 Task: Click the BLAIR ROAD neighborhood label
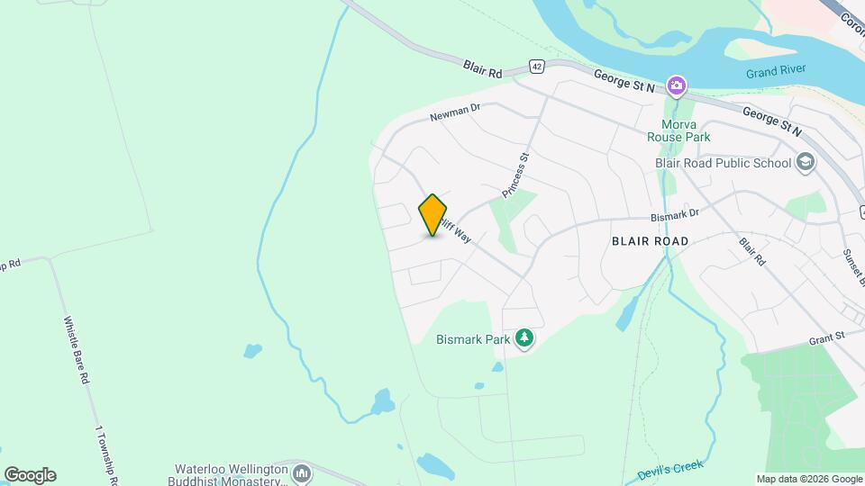(x=651, y=241)
